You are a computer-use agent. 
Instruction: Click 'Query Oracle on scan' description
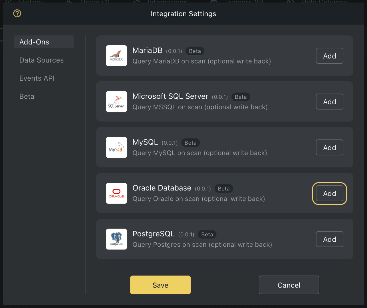(199, 199)
